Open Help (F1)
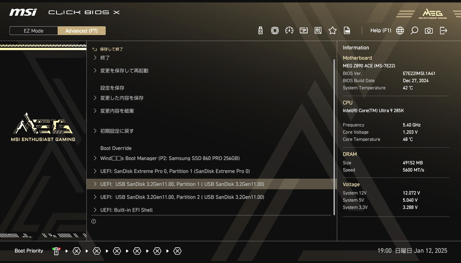This screenshot has height=263, width=461. (x=381, y=31)
